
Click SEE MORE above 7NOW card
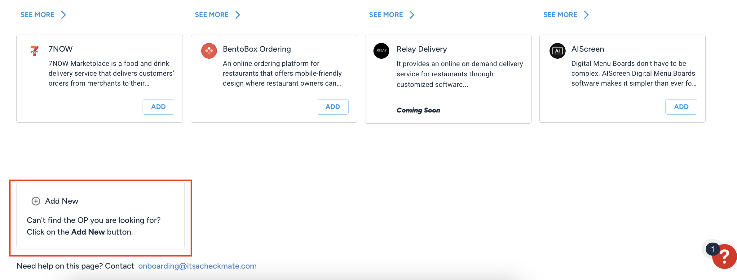37,14
